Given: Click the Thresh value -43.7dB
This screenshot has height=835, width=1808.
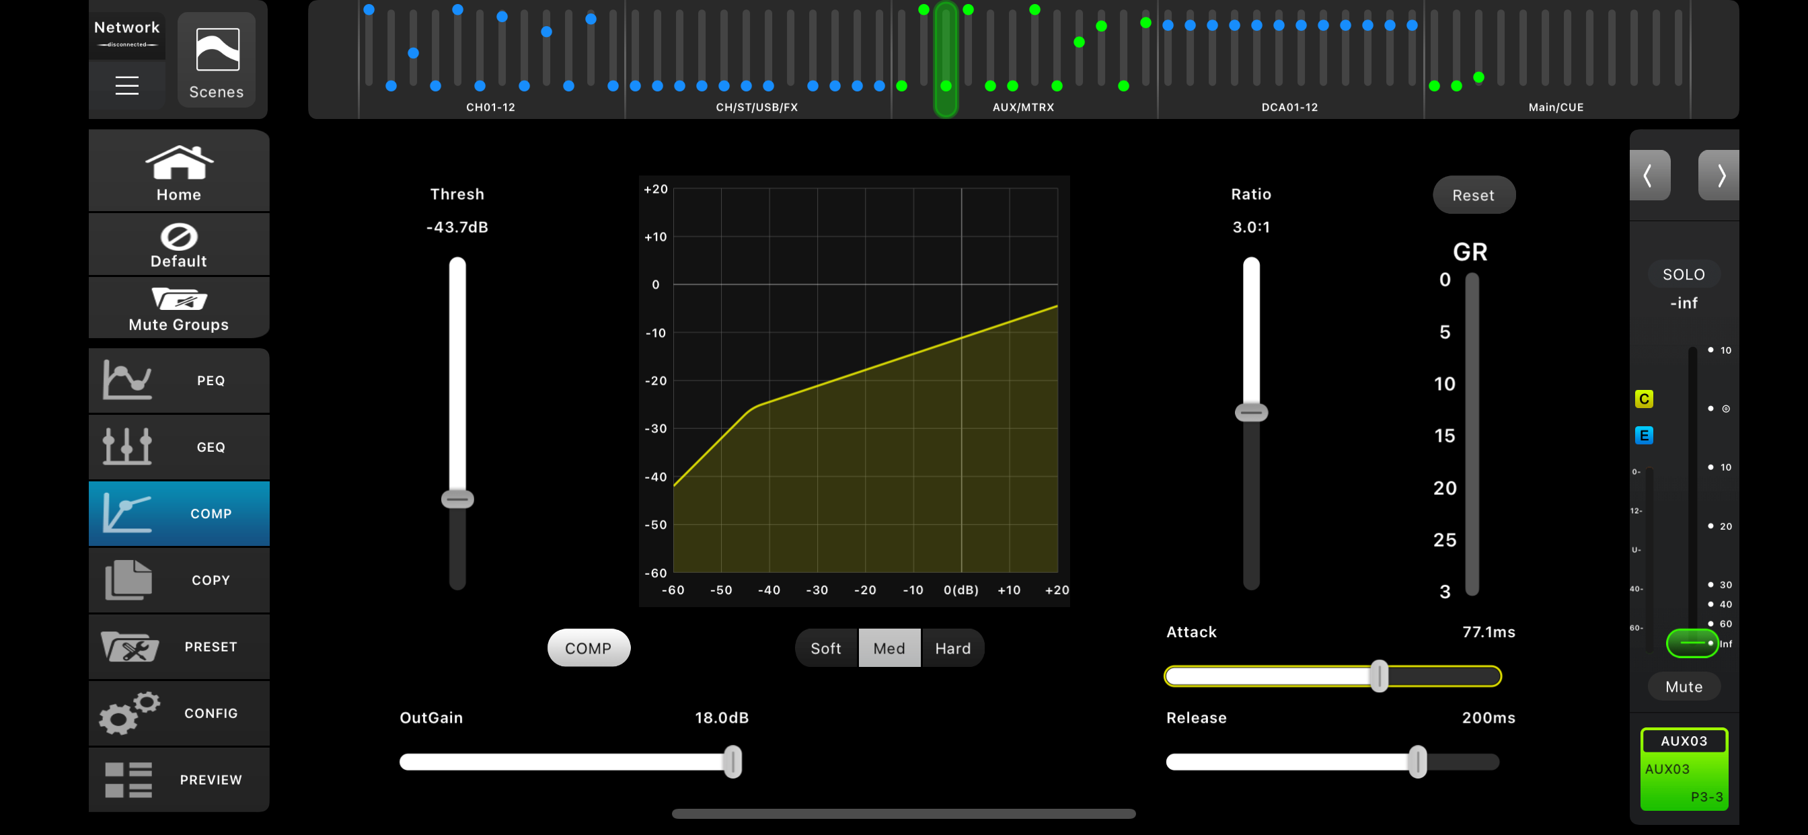Looking at the screenshot, I should (x=457, y=227).
